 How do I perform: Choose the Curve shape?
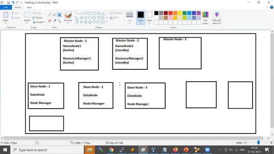(x=81, y=13)
